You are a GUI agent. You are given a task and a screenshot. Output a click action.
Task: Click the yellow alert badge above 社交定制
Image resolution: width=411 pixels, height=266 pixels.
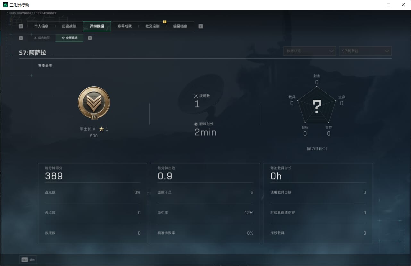165,22
